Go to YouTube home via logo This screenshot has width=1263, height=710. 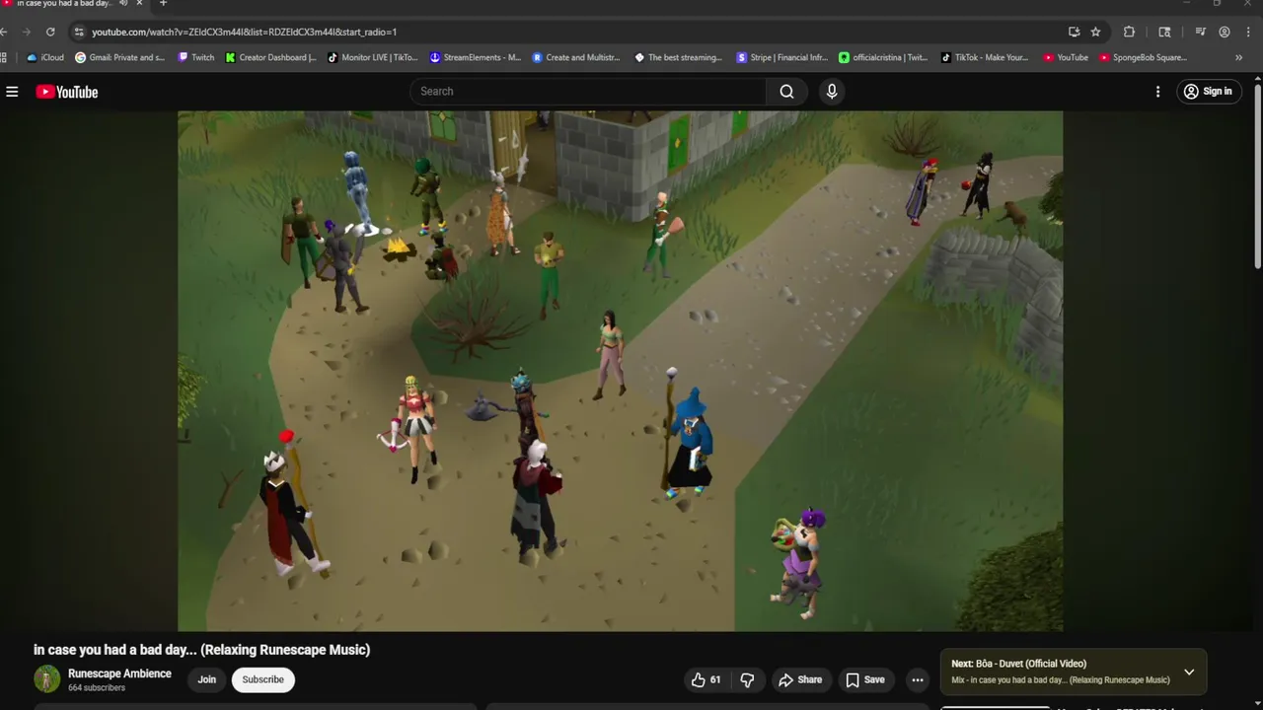click(67, 92)
